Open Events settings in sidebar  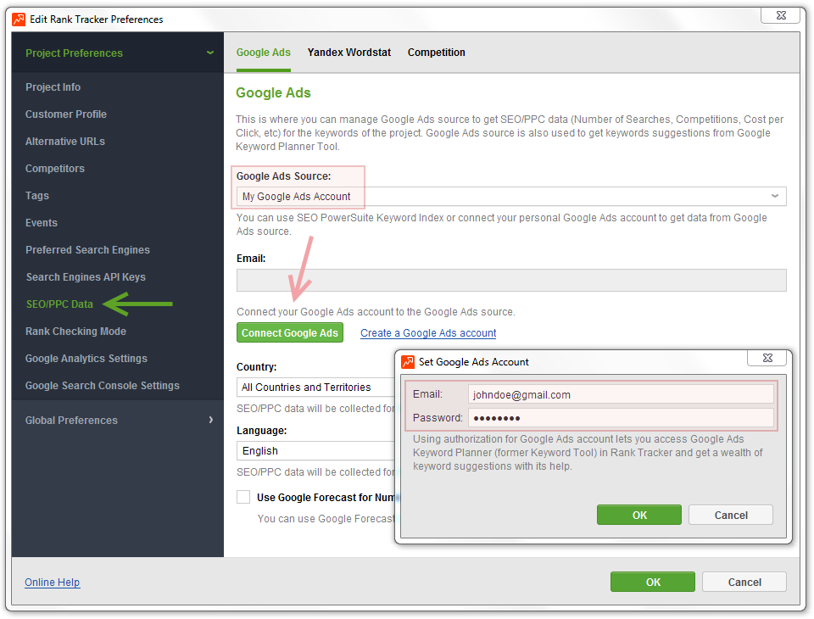click(x=42, y=223)
